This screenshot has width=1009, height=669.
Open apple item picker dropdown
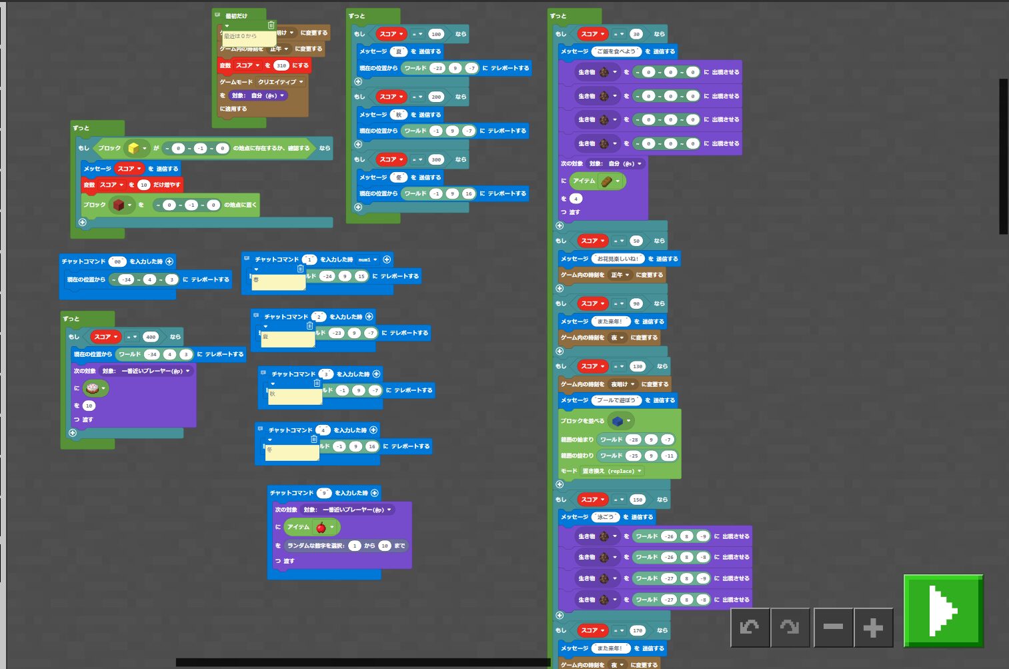tap(331, 528)
